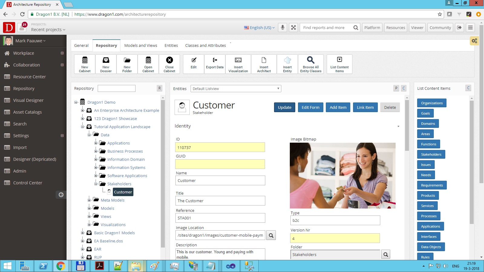Screen dimensions: 484x272
Task: Expand the Settings sidebar item plus
Action: [x=62, y=136]
